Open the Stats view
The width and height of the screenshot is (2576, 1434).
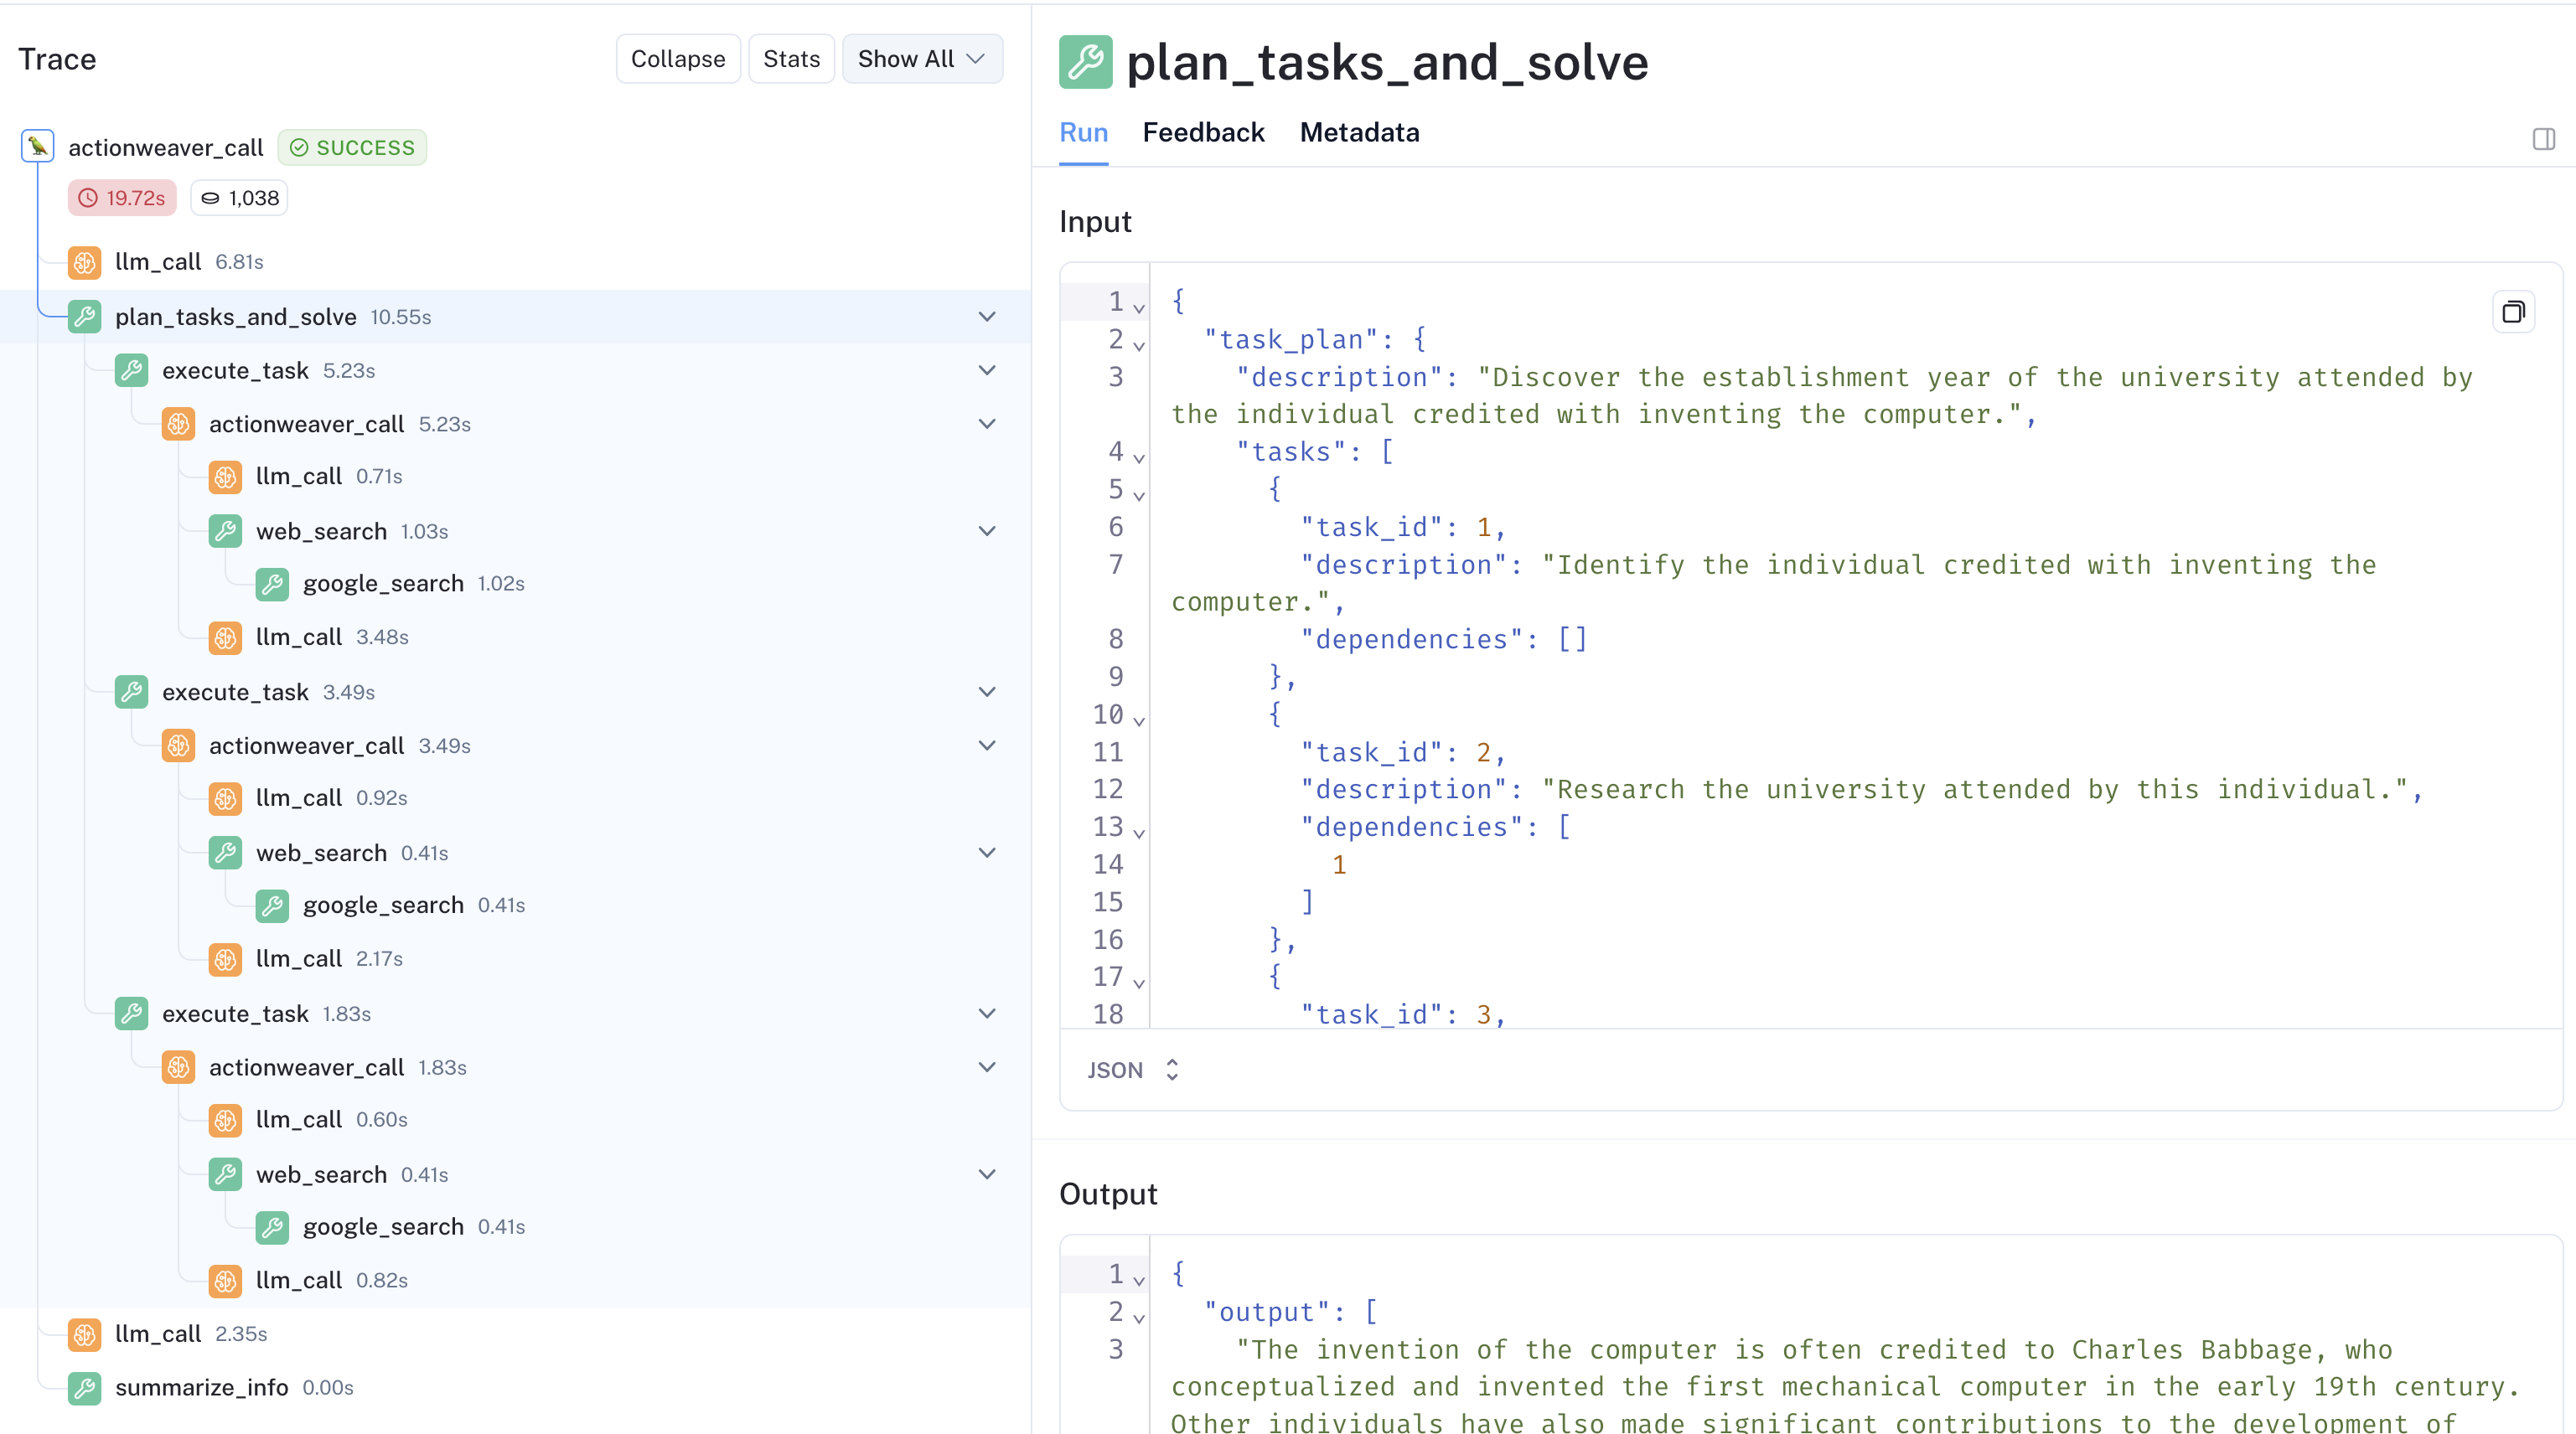[x=791, y=59]
